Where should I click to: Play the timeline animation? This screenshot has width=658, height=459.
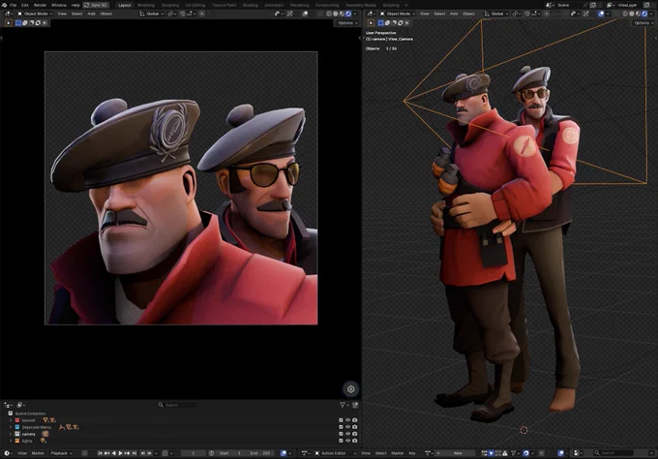pyautogui.click(x=120, y=453)
